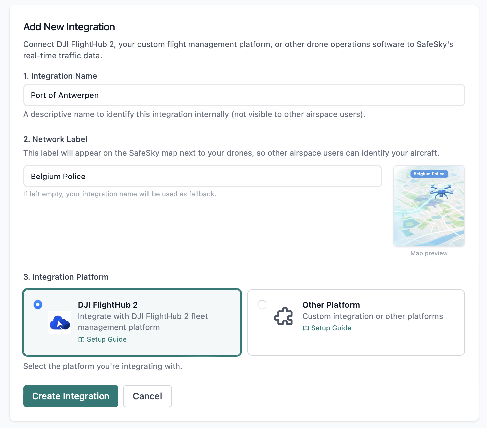Click "If left empty" fallback hint text

pyautogui.click(x=120, y=194)
